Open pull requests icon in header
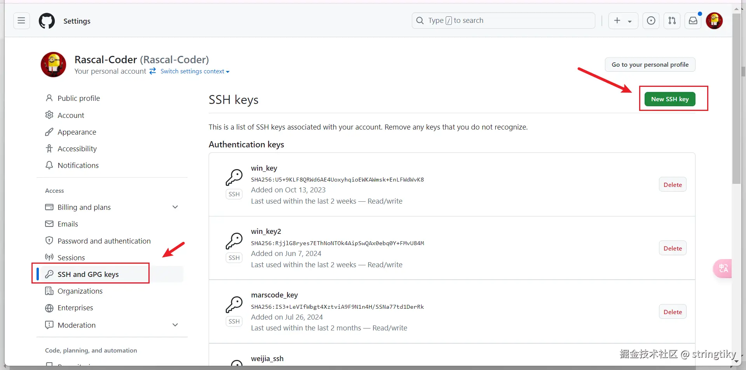 click(672, 21)
